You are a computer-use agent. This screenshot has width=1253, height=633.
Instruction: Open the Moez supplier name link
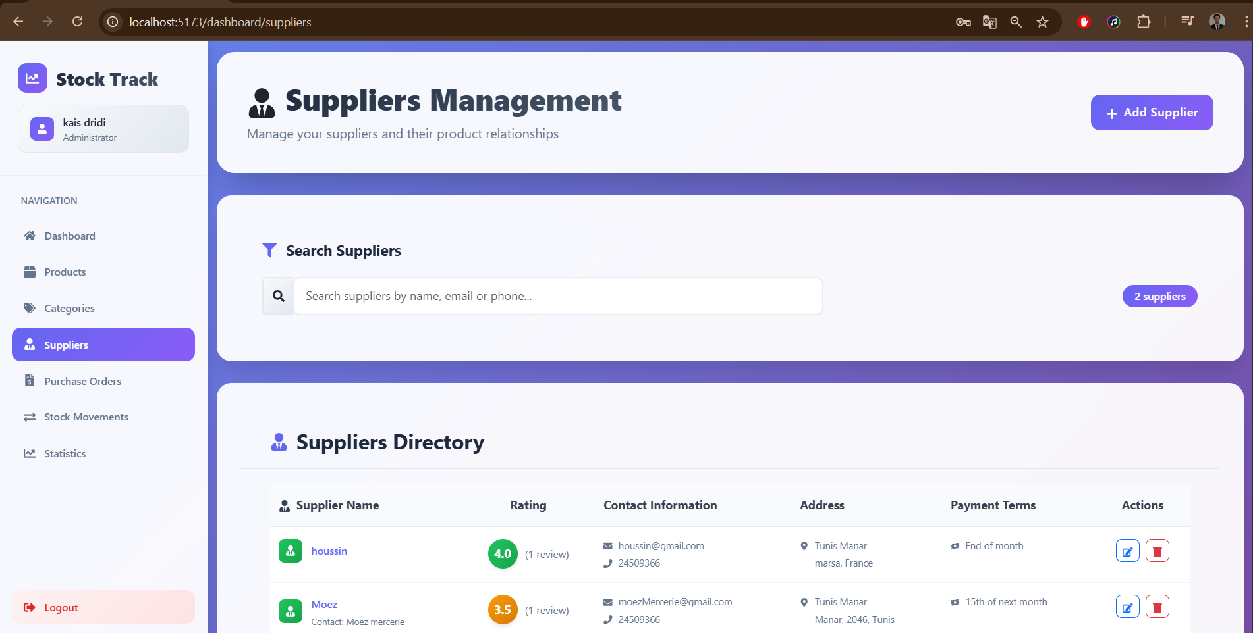[x=324, y=604]
